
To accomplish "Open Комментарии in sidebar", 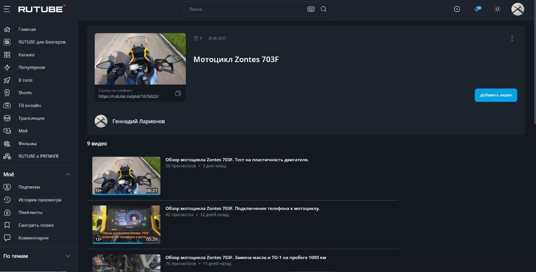I will click(x=33, y=238).
